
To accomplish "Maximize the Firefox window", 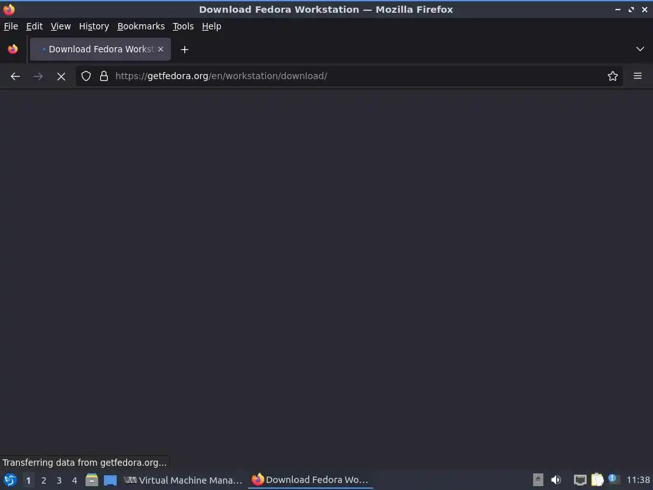I will pyautogui.click(x=631, y=9).
